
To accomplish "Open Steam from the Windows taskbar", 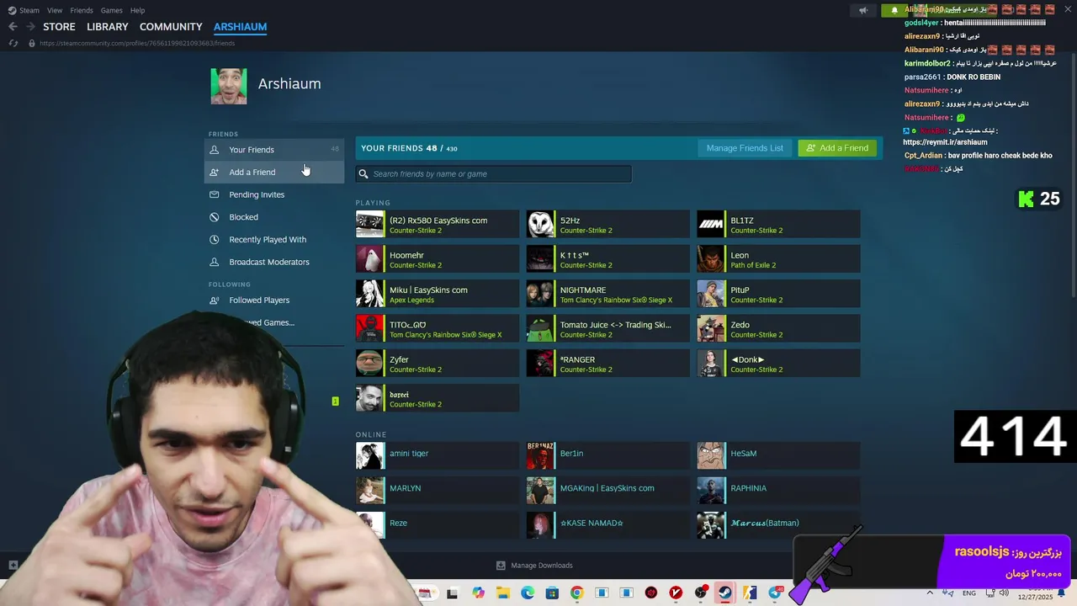I will [x=724, y=593].
